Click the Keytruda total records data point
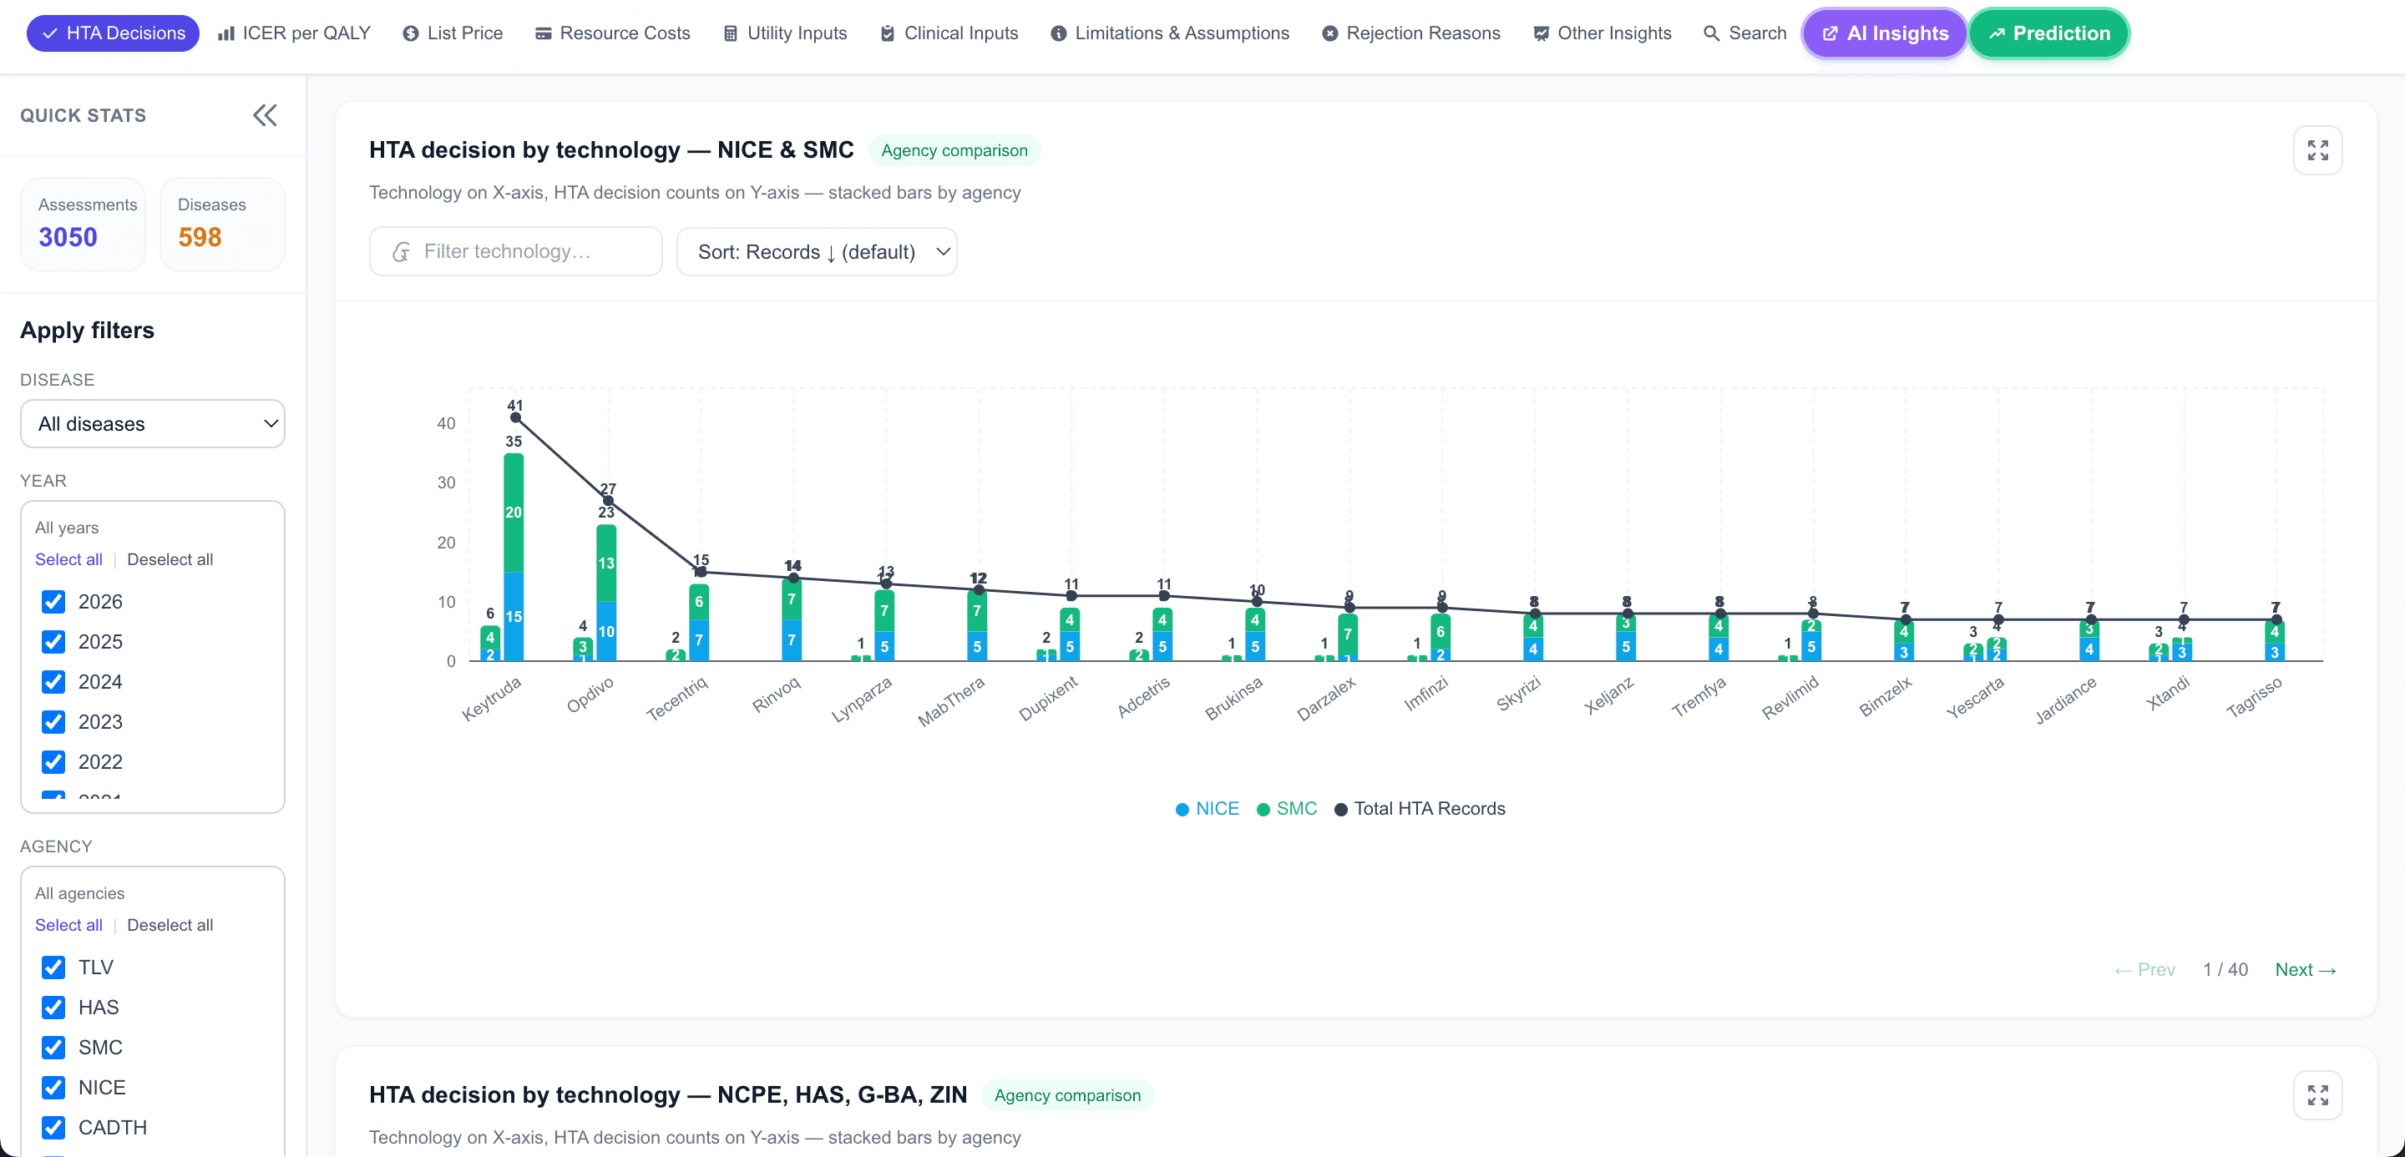Screen dimensions: 2405x1157 [515, 417]
